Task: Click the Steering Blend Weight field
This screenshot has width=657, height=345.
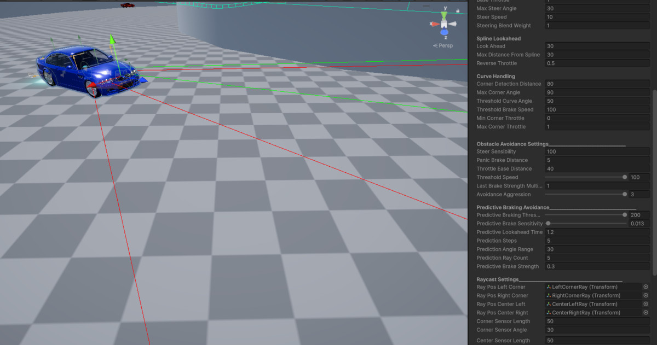Action: (597, 26)
